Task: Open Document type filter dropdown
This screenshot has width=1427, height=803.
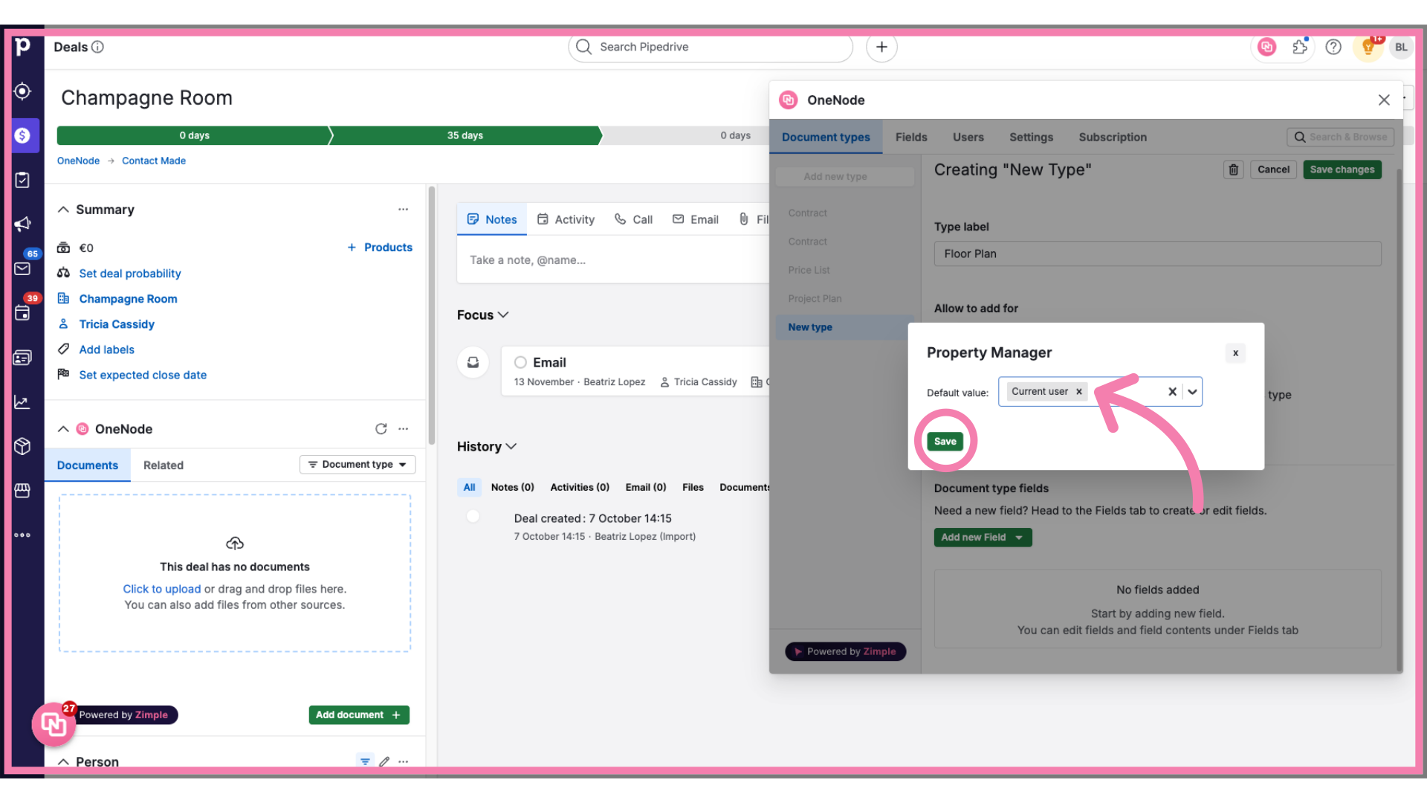Action: [x=357, y=465]
